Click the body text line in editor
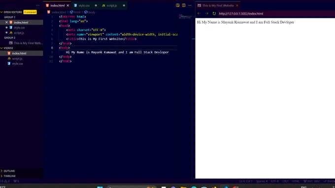Image resolution: width=335 pixels, height=188 pixels. tap(117, 52)
